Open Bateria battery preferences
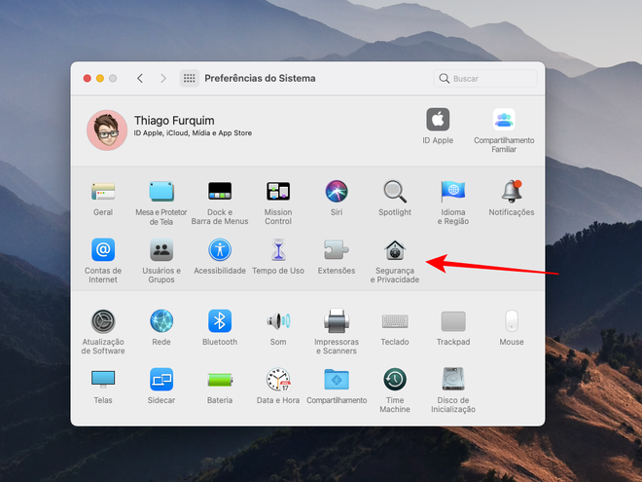The image size is (642, 482). [220, 380]
